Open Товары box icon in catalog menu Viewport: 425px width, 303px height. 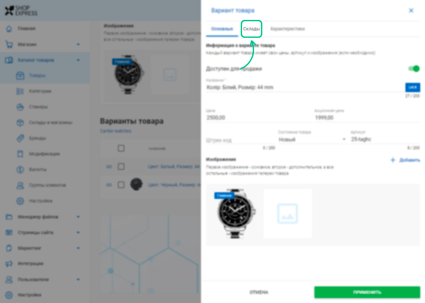click(x=20, y=76)
